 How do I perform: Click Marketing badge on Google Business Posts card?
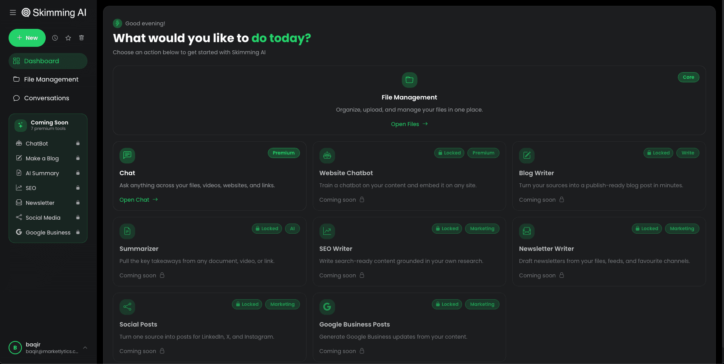tap(482, 304)
